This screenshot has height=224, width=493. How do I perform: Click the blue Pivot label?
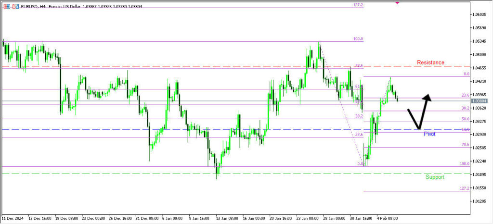pyautogui.click(x=429, y=134)
